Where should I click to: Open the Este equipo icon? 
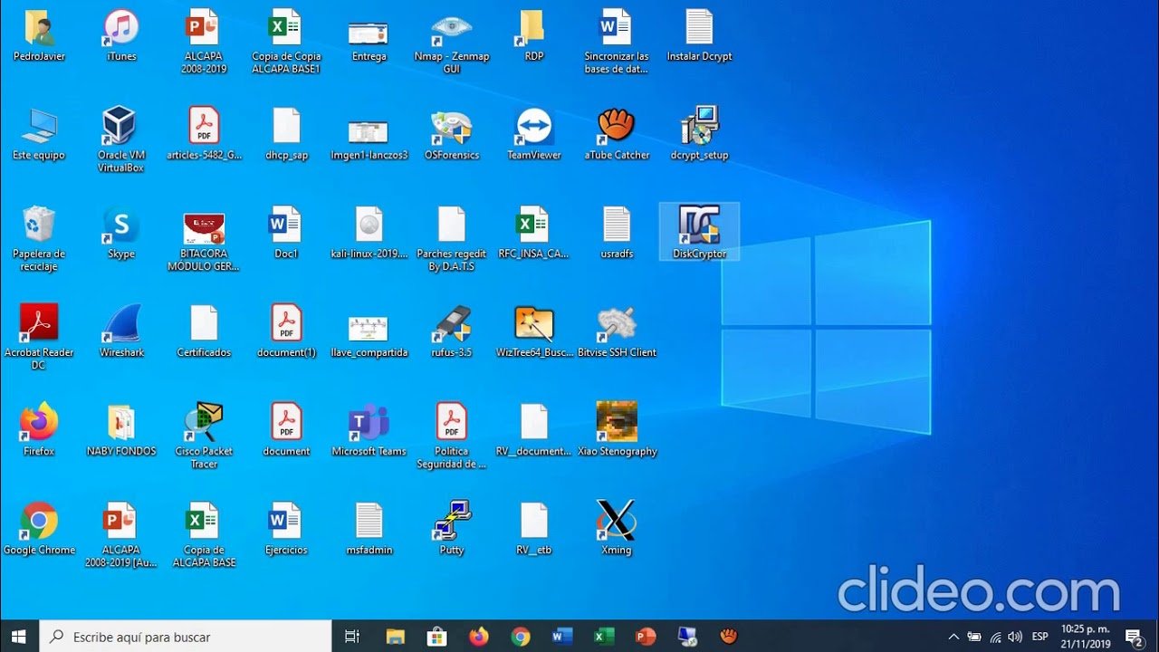pyautogui.click(x=38, y=133)
